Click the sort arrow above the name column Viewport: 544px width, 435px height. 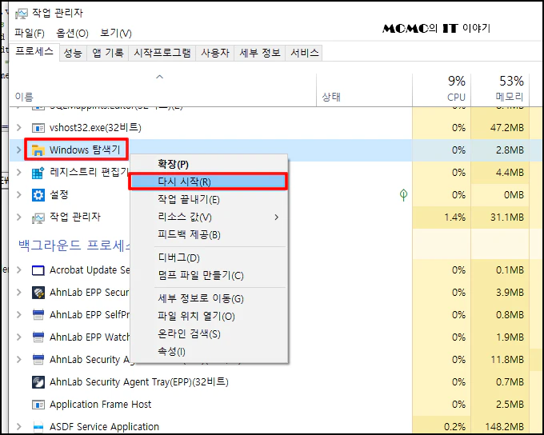(159, 77)
